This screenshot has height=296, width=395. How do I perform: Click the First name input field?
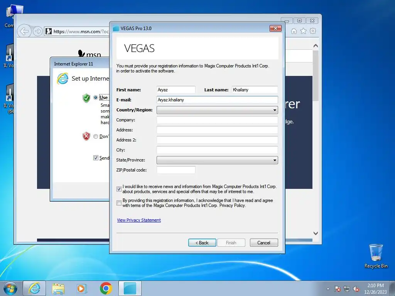(176, 90)
